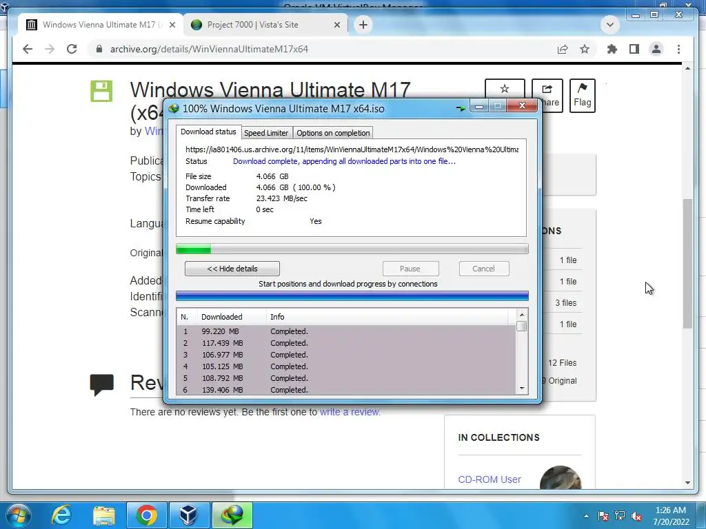Viewport: 706px width, 529px height.
Task: Click the IDM icon in dialog title bar
Action: coord(173,108)
